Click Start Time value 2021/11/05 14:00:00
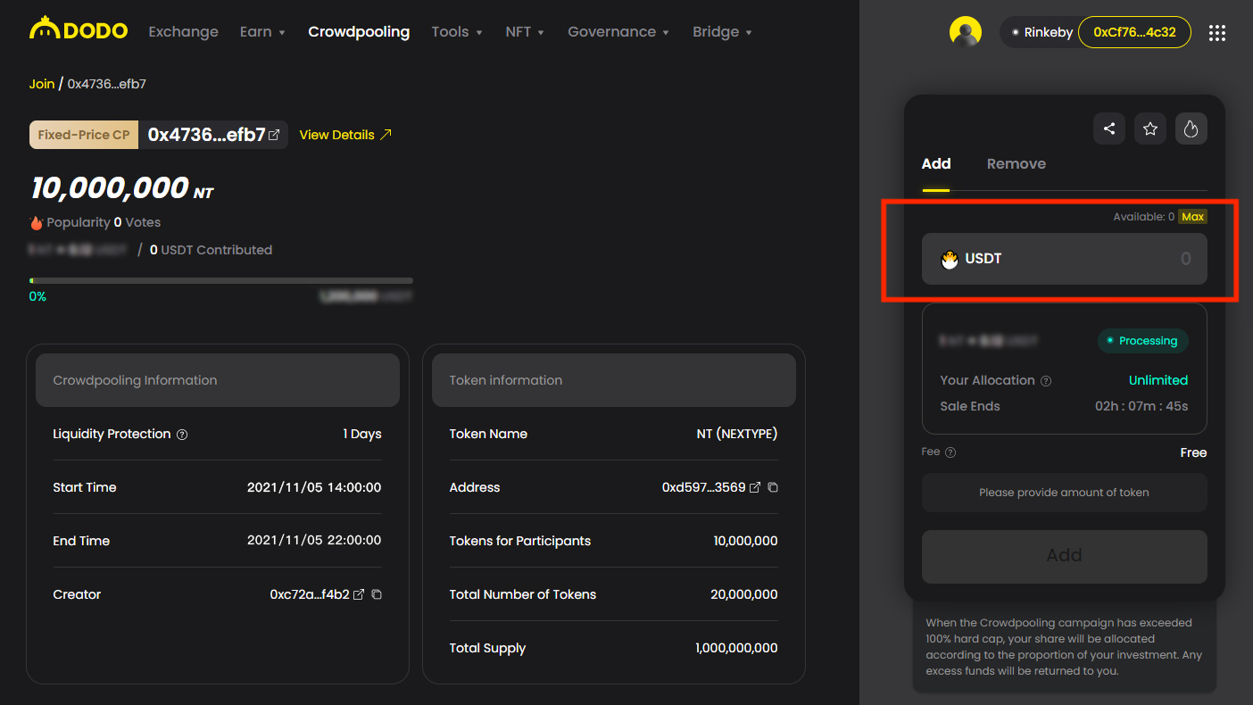 click(314, 487)
